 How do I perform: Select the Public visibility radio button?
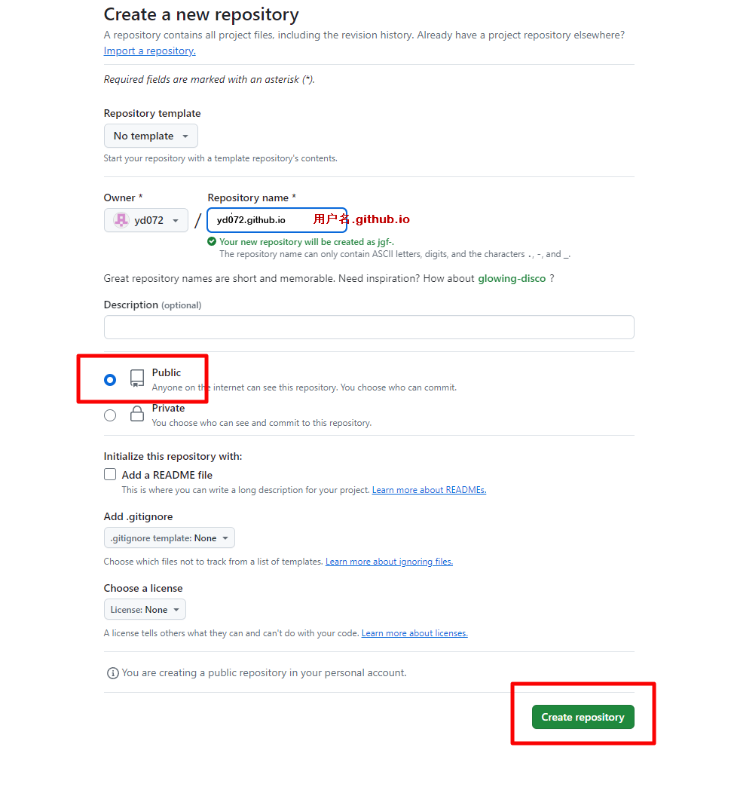coord(110,380)
